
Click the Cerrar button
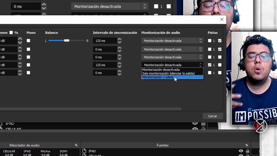213,116
